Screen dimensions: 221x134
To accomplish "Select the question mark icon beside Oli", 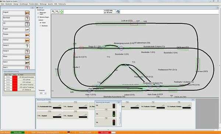I will 27,24.
